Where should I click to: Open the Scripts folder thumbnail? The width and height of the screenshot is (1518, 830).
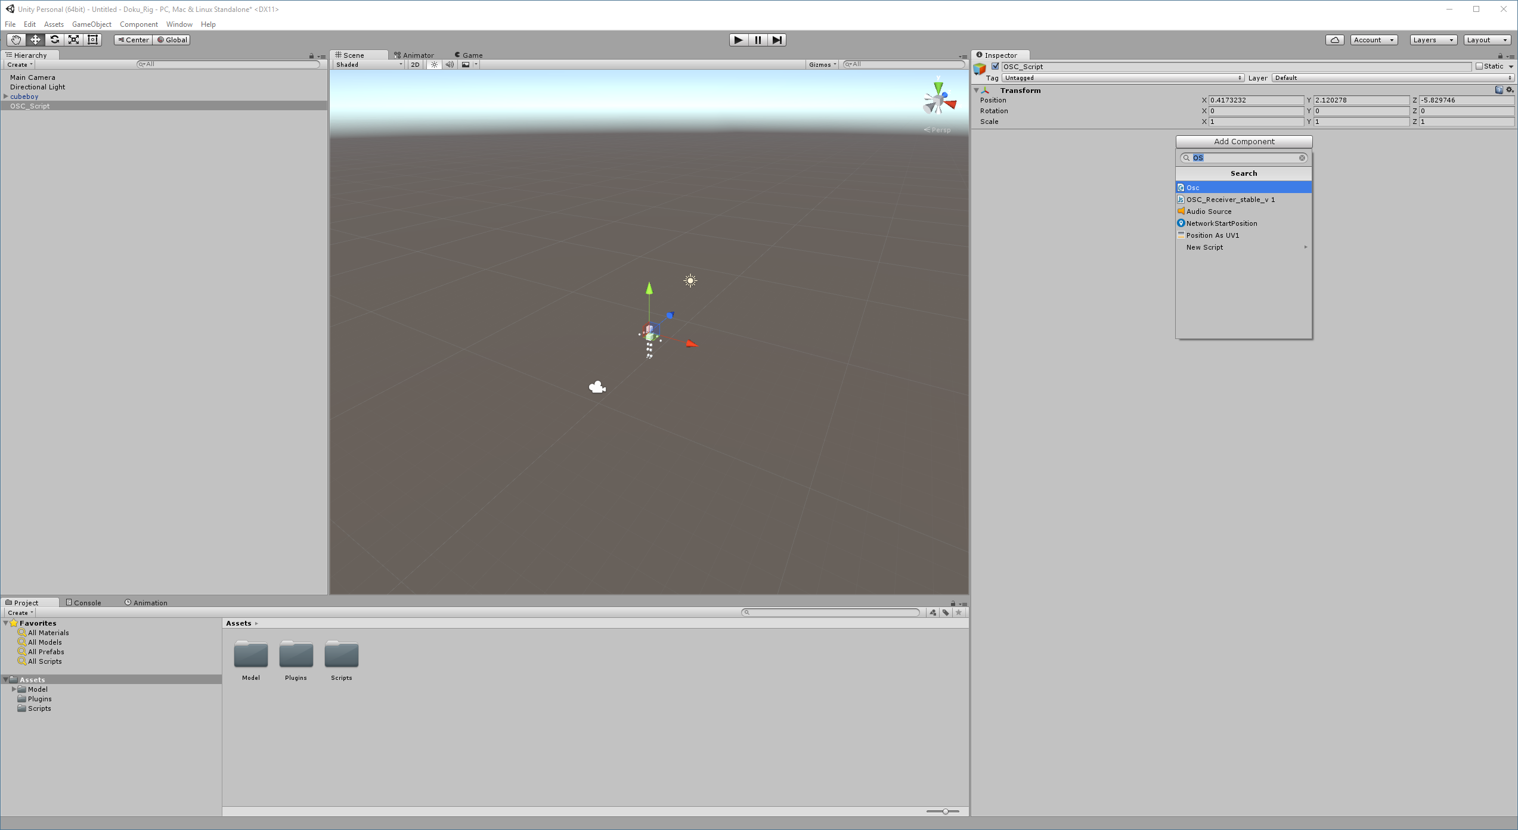point(341,655)
